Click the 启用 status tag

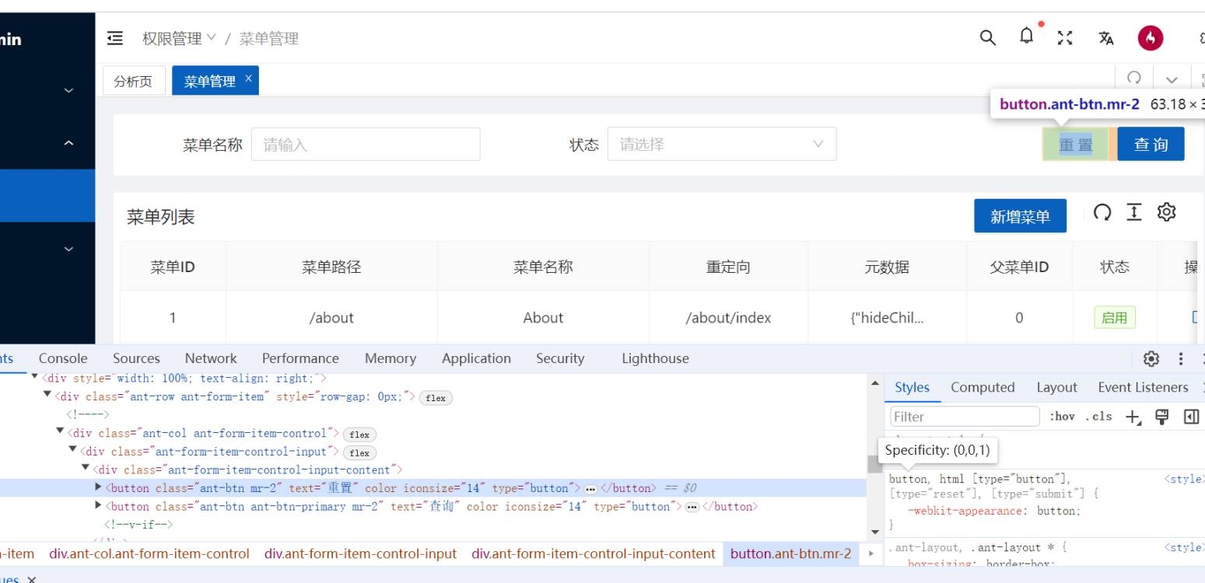click(1115, 318)
